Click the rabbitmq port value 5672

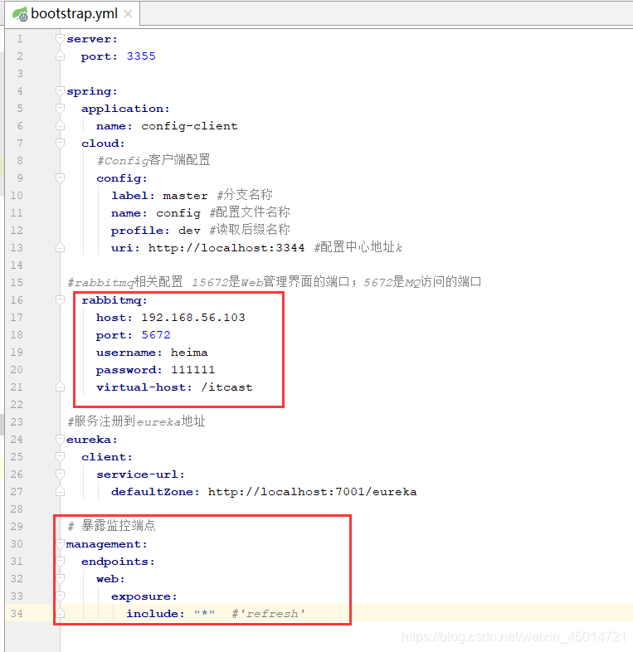[156, 335]
